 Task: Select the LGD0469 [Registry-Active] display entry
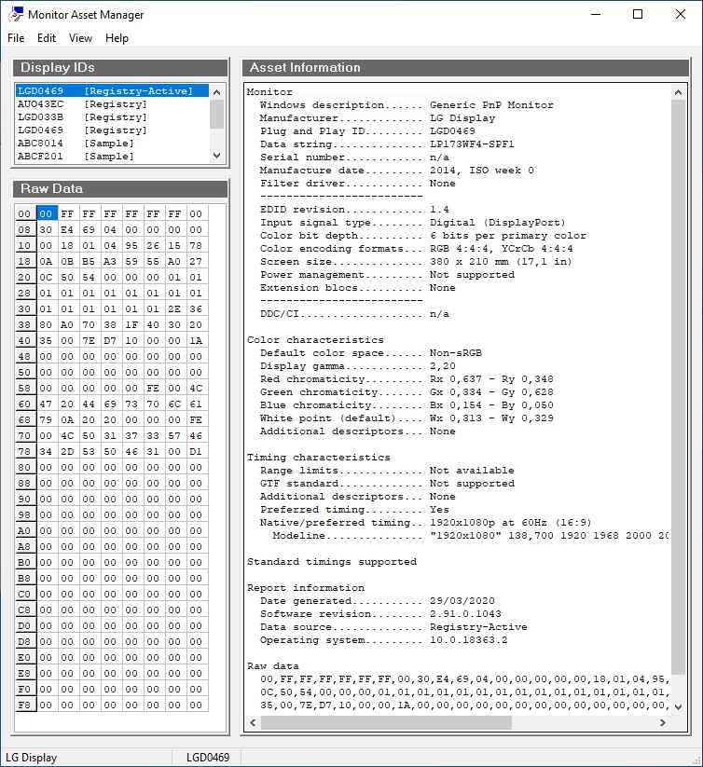[x=104, y=91]
